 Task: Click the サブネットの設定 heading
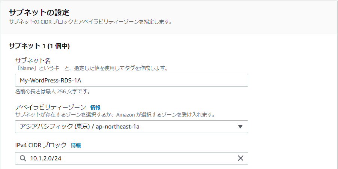click(39, 12)
